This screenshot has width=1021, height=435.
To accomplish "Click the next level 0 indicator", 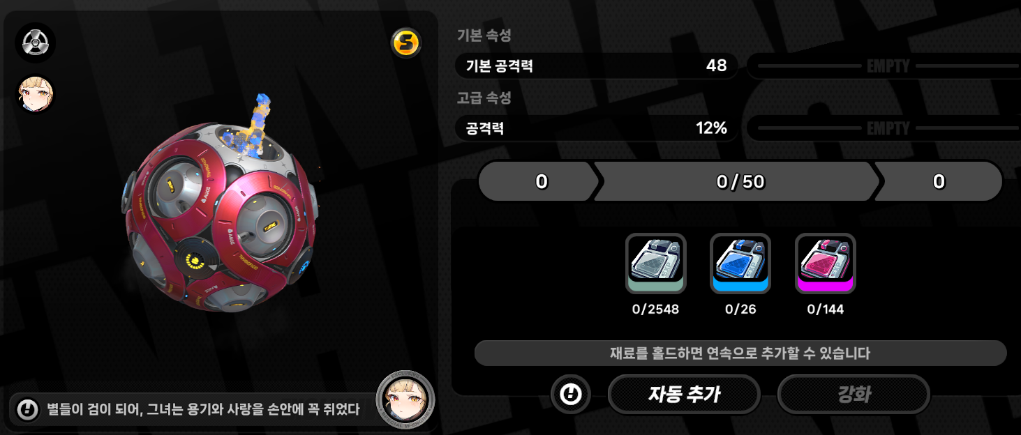I will coord(939,182).
